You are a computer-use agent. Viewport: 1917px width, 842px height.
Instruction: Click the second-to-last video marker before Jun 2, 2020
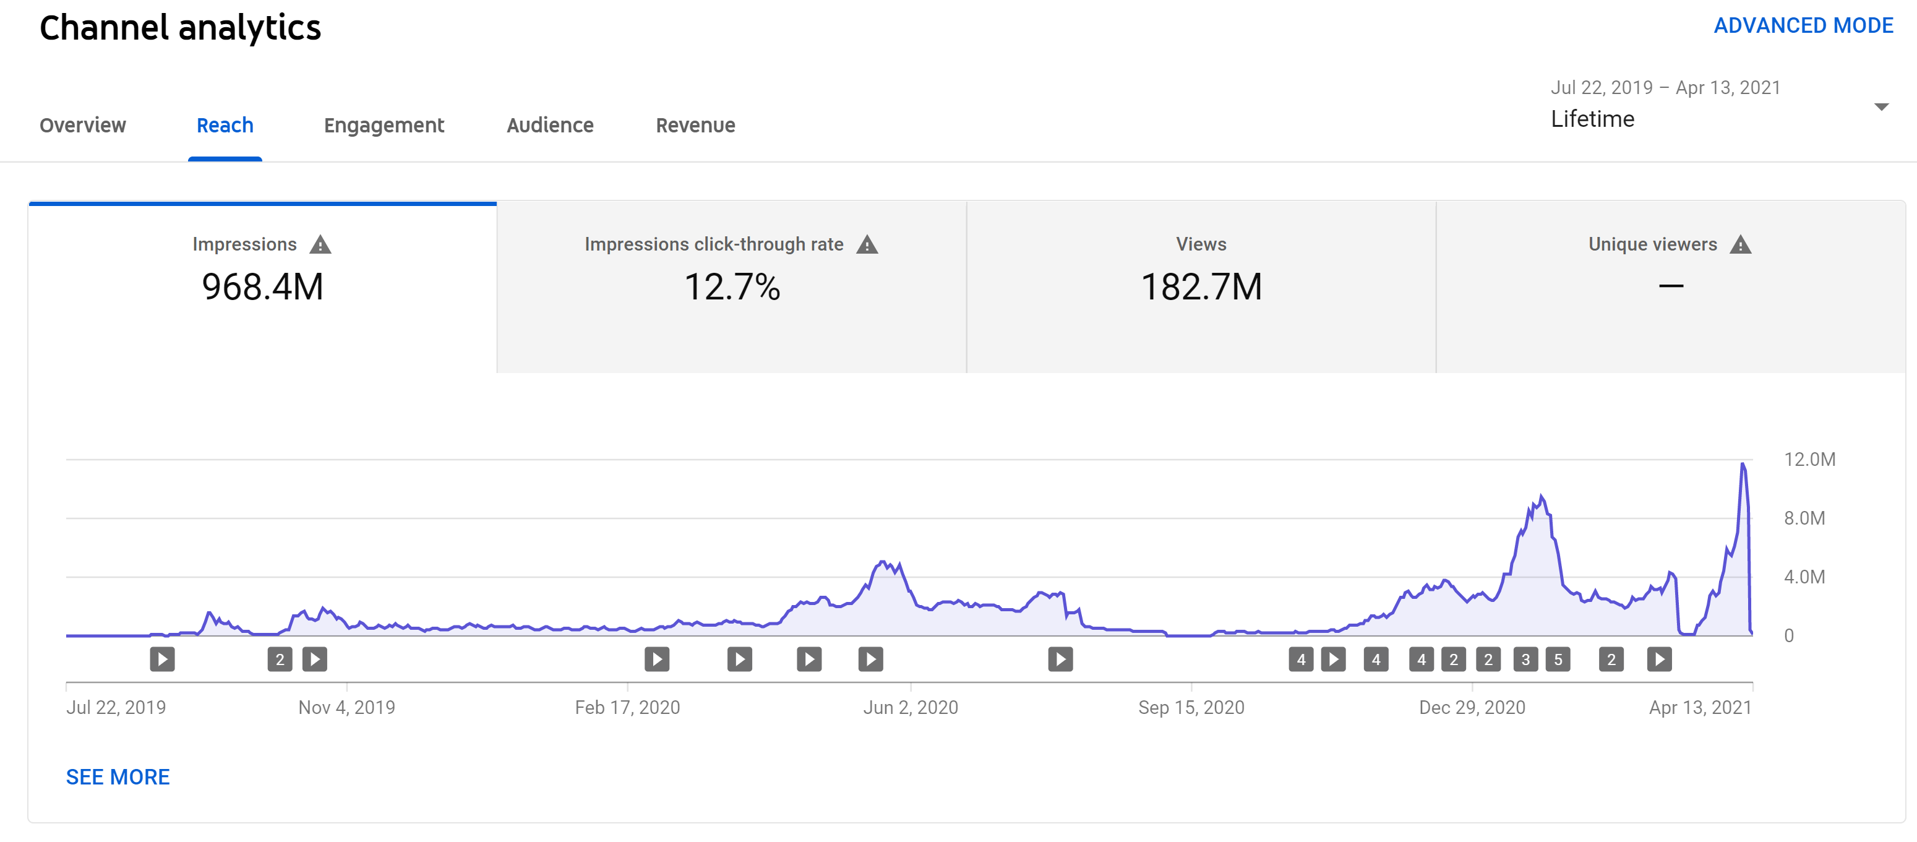coord(809,659)
